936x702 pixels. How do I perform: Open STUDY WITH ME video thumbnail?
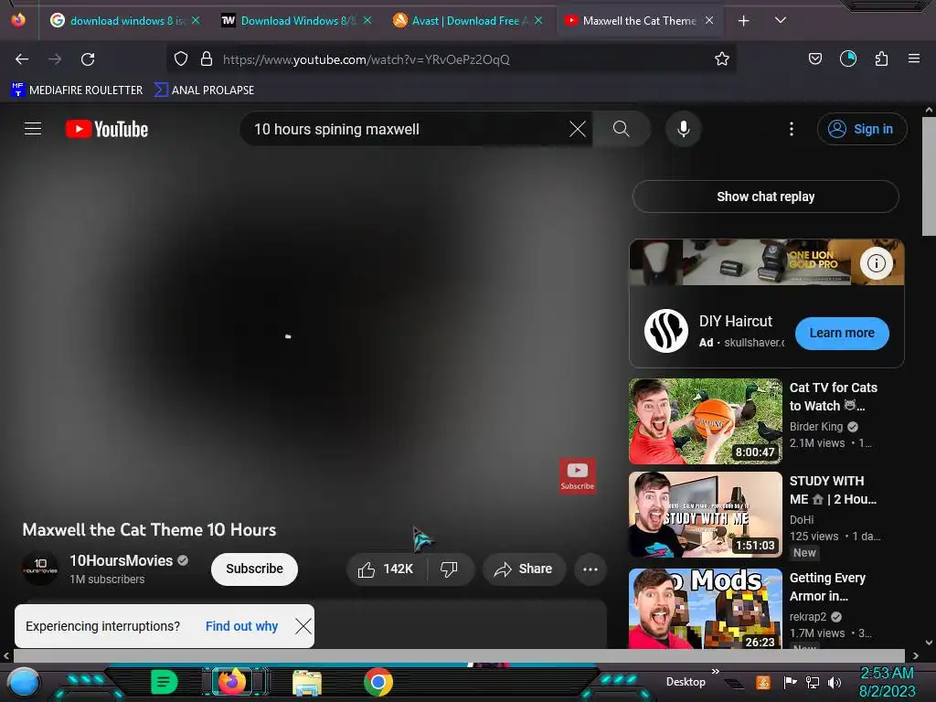tap(705, 515)
